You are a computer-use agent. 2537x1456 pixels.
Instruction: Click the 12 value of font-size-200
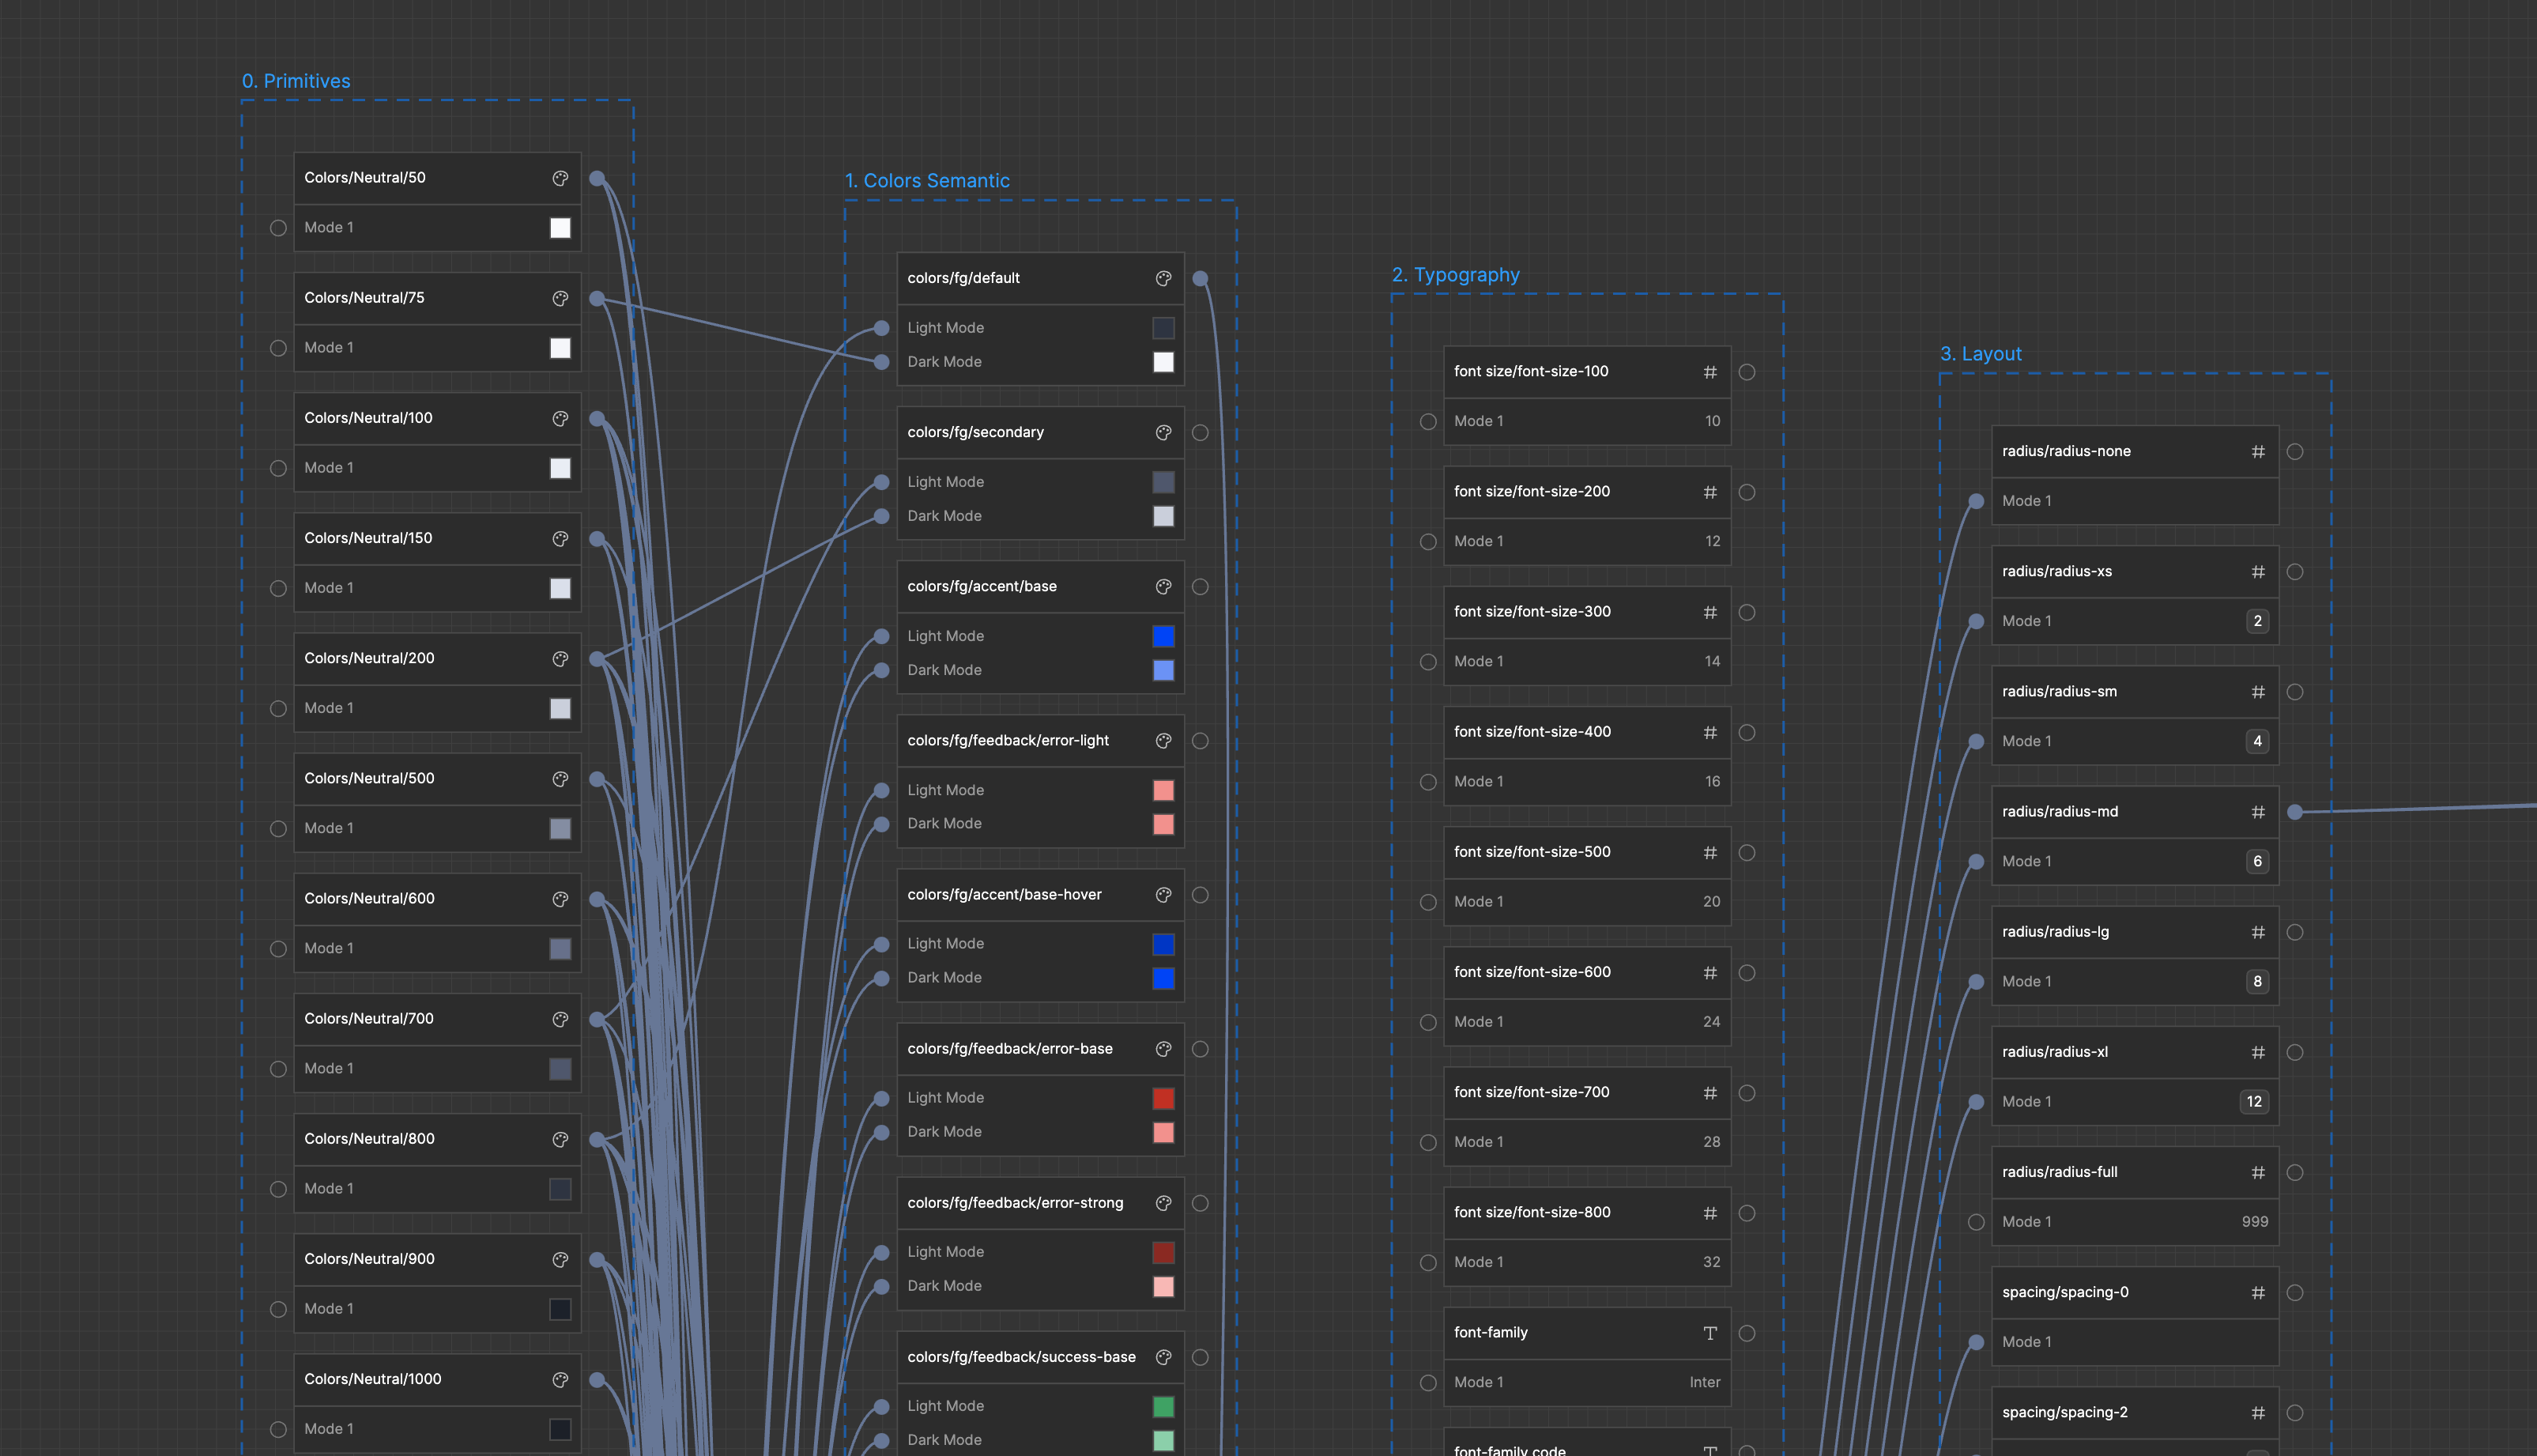(x=1713, y=541)
